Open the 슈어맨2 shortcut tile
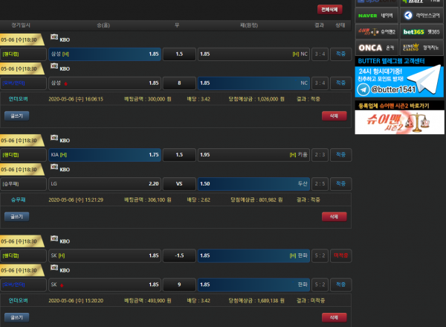 [375, 31]
